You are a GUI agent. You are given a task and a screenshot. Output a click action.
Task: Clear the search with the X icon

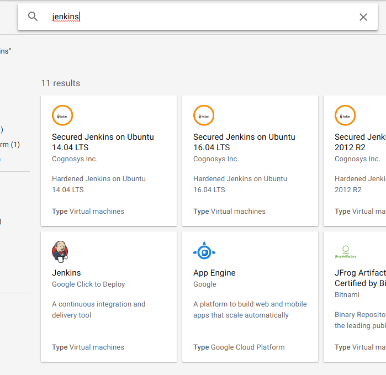point(363,17)
